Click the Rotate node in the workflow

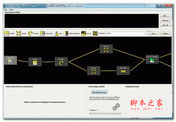pyautogui.click(x=61, y=61)
